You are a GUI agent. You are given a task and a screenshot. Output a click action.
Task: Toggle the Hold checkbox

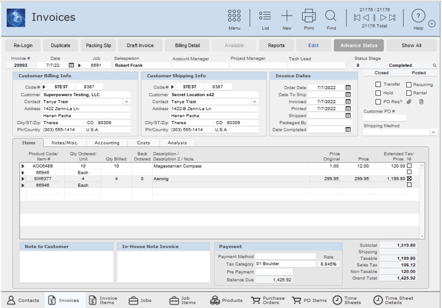[378, 93]
